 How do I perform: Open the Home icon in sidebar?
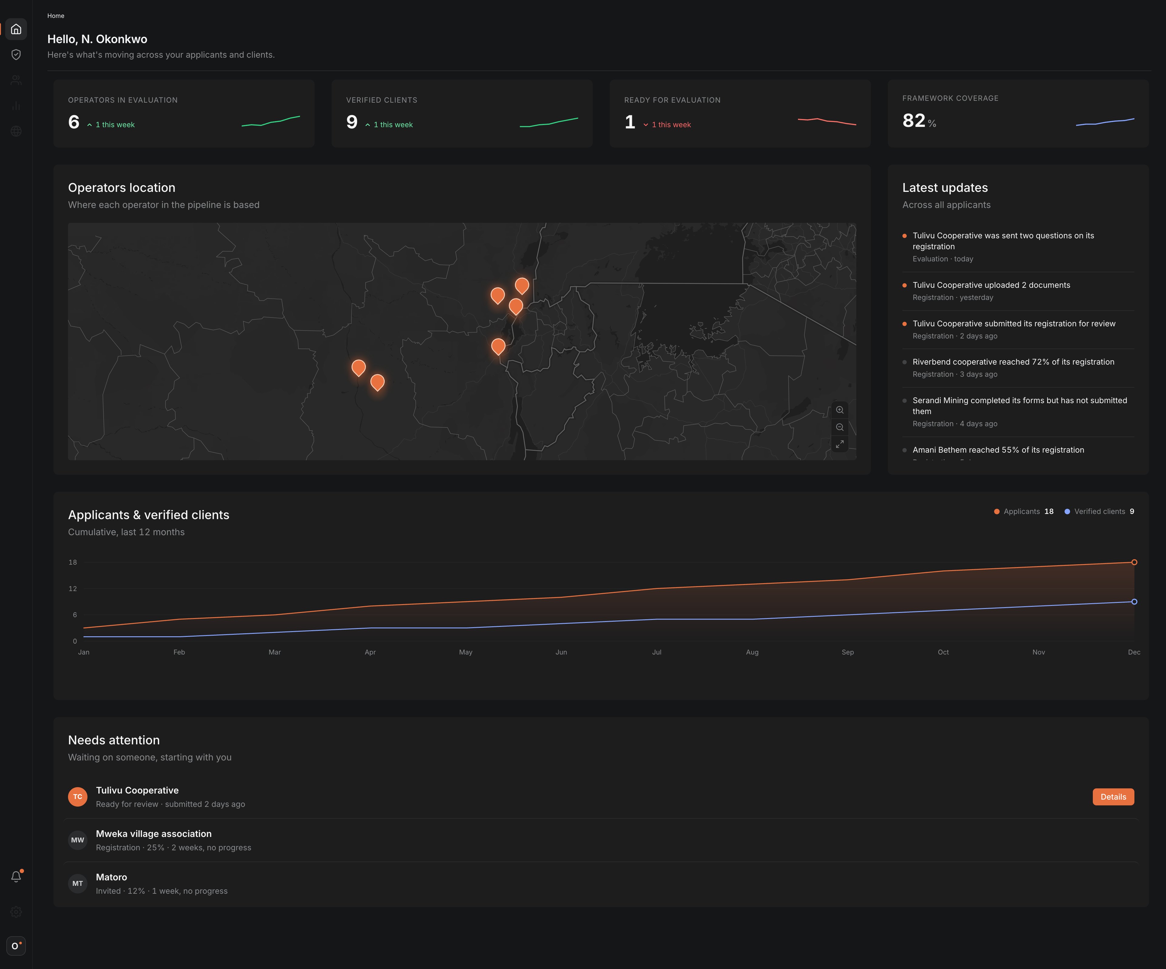16,29
